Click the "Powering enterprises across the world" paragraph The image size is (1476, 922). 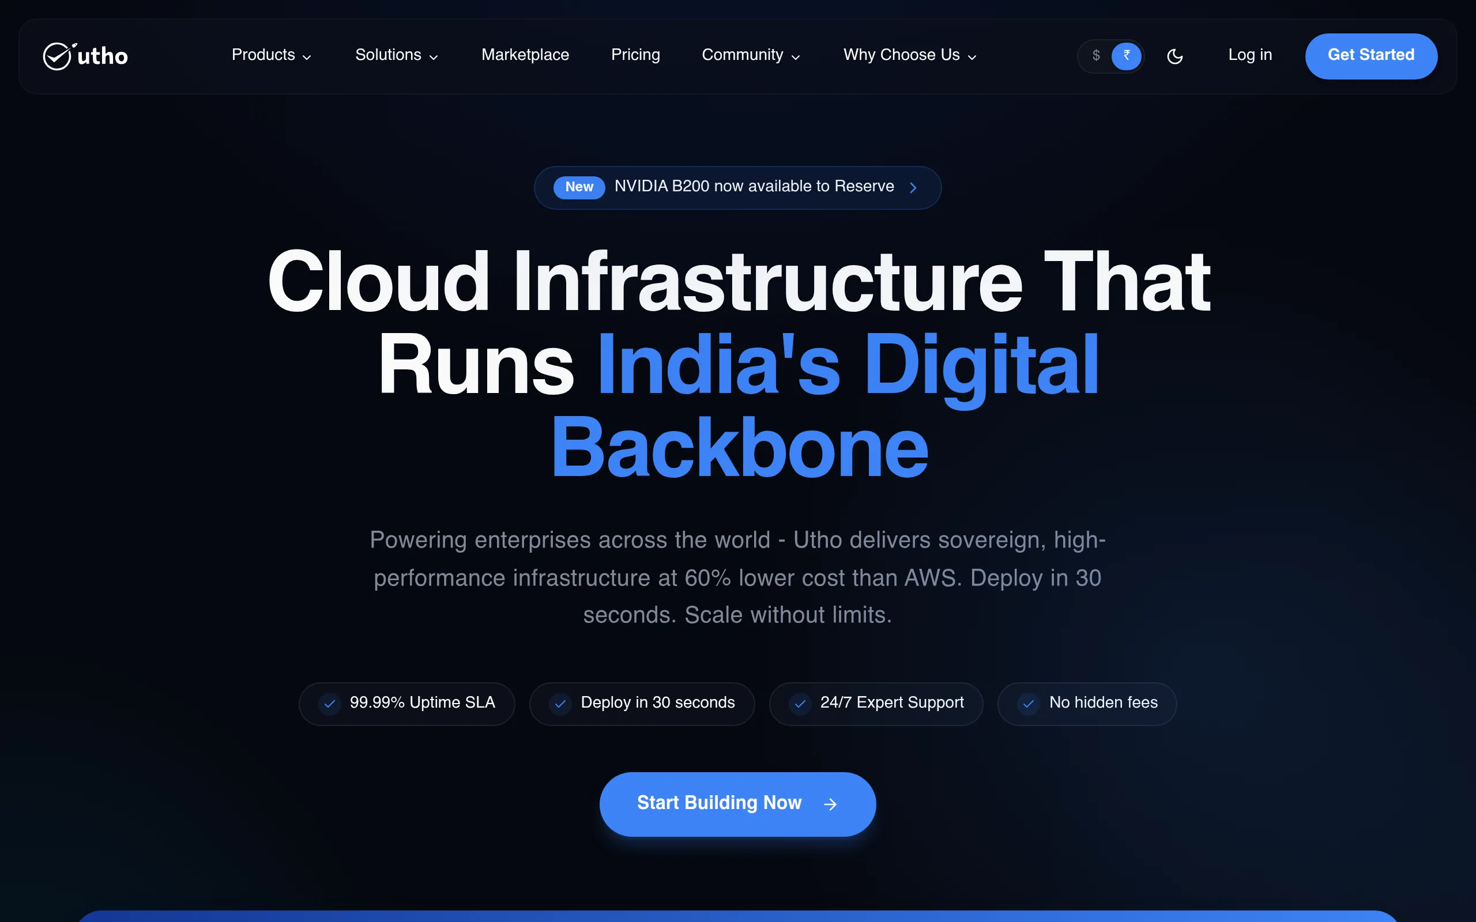[x=737, y=577]
